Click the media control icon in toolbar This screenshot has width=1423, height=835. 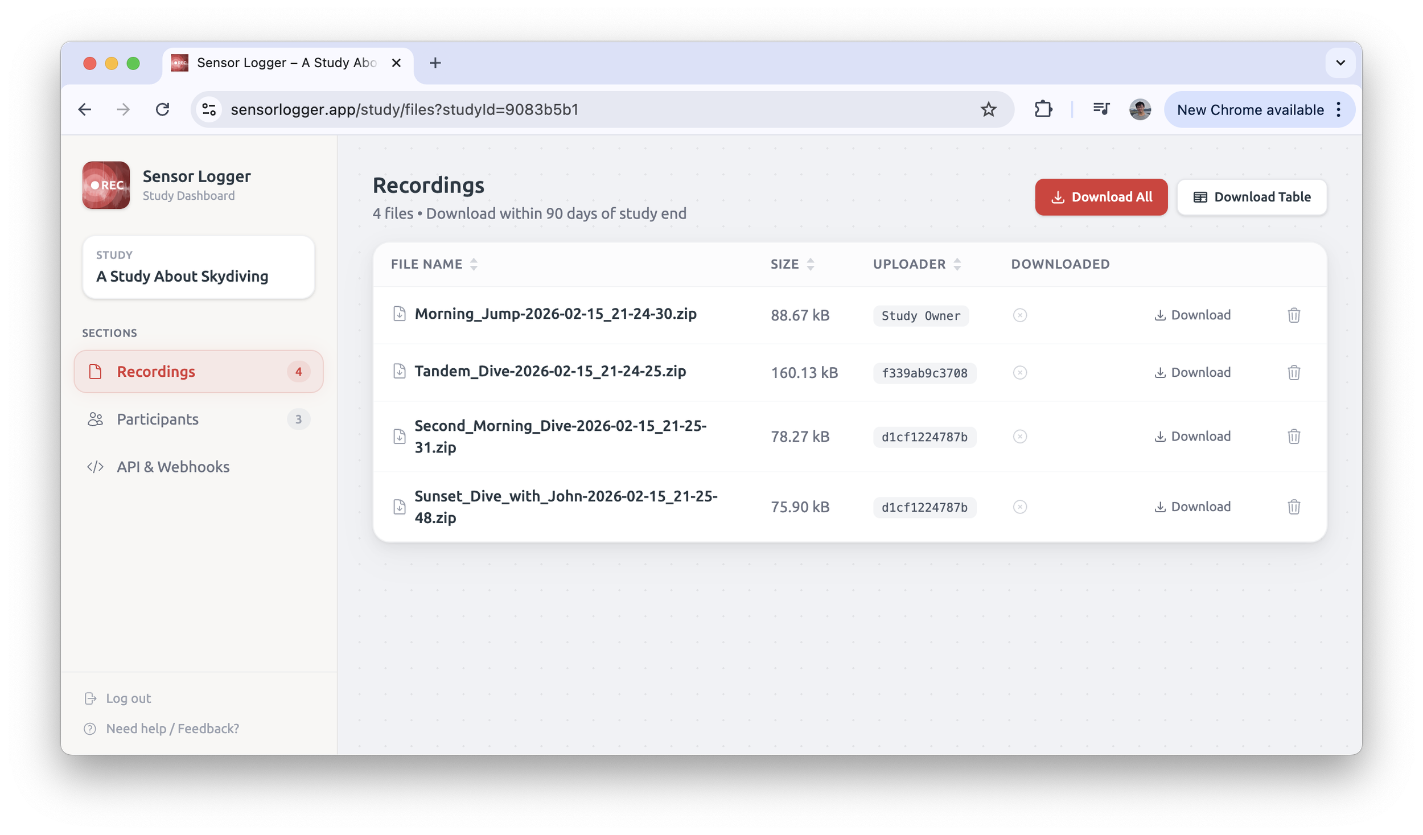1101,109
